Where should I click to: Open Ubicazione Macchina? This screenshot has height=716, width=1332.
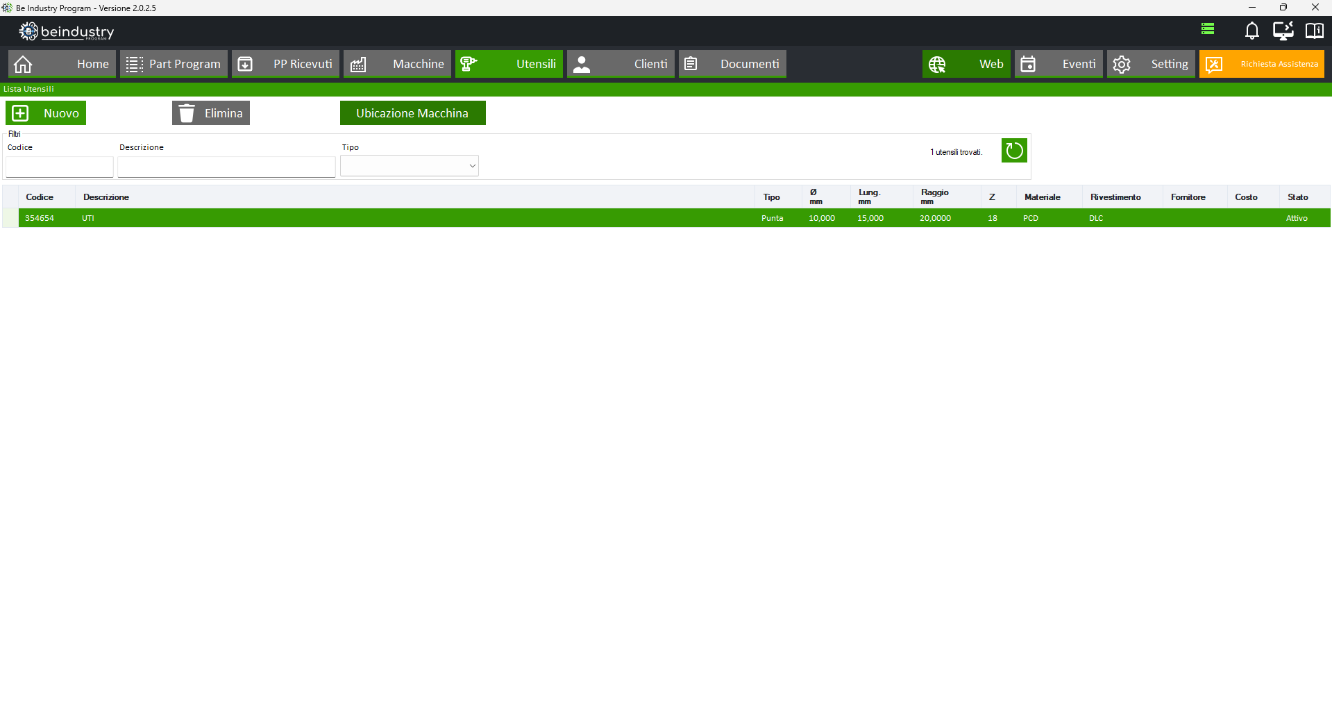(x=413, y=113)
